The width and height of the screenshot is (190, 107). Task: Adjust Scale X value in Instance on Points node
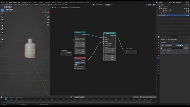click(x=110, y=56)
